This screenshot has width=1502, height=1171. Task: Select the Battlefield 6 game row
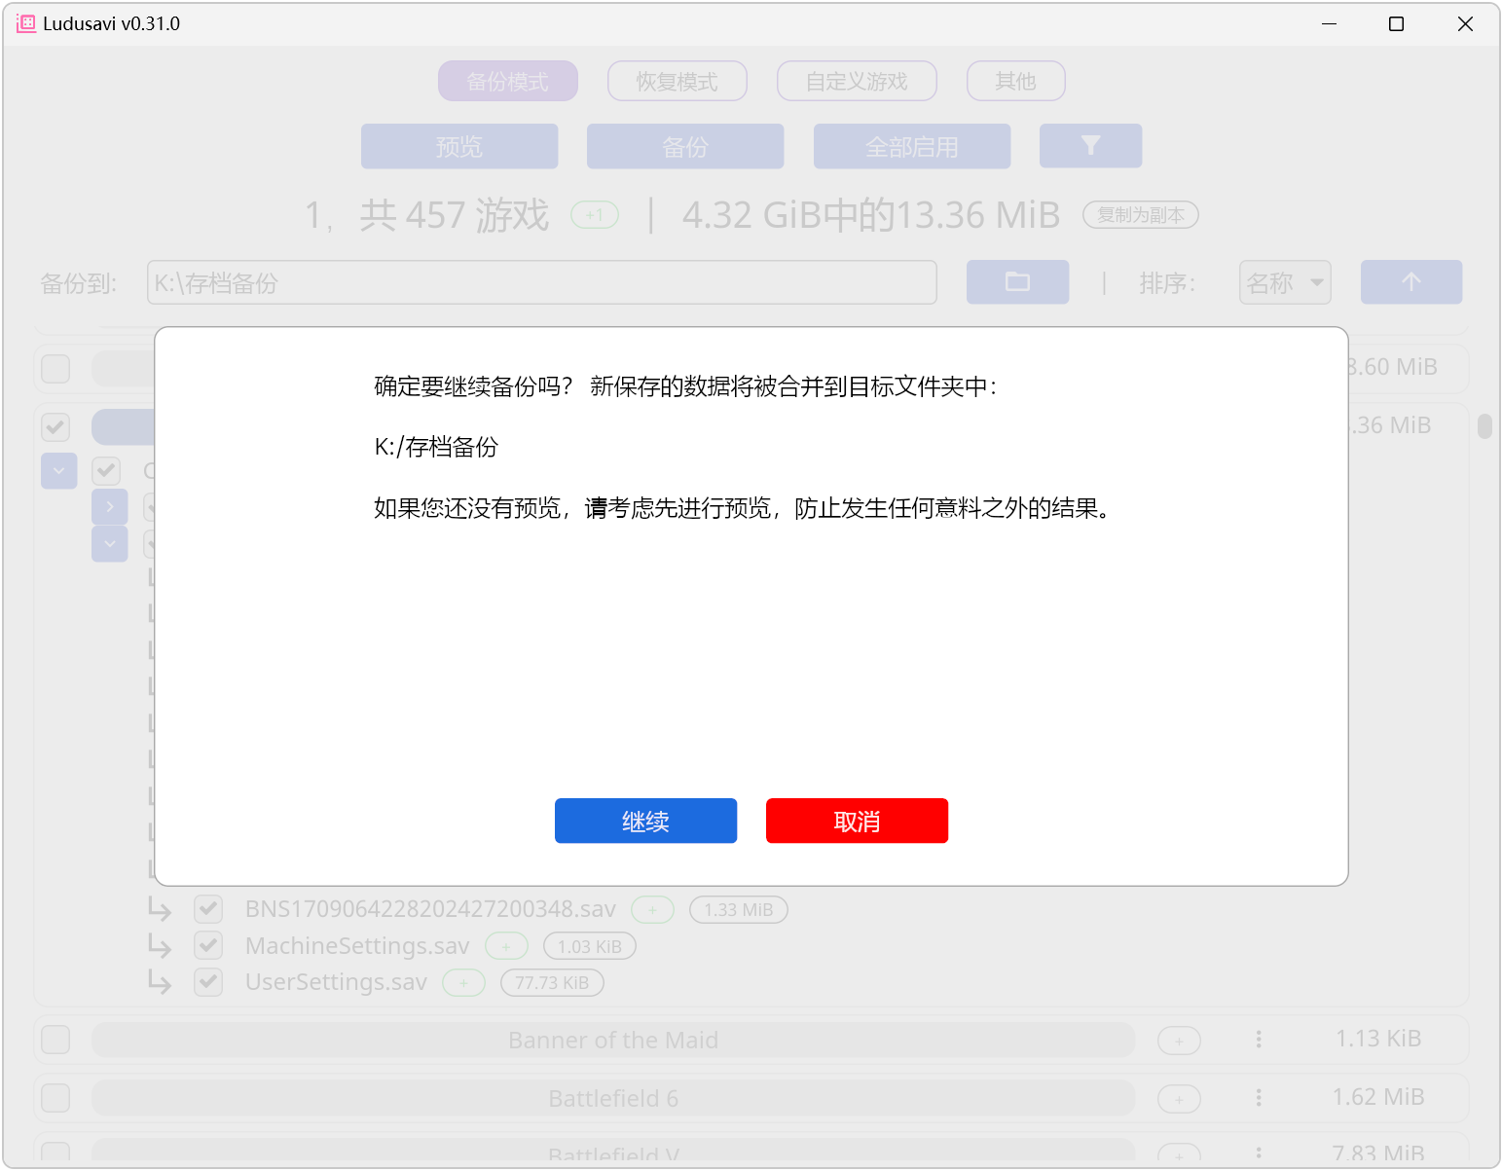pyautogui.click(x=613, y=1098)
